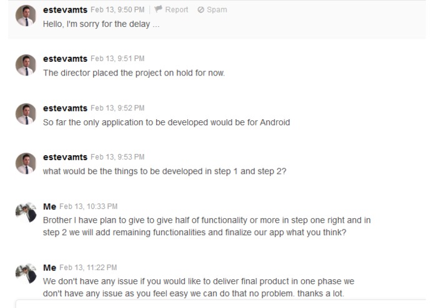This screenshot has height=308, width=434.
Task: Open estevamts avatar on 9:50 PM message
Action: tap(26, 16)
